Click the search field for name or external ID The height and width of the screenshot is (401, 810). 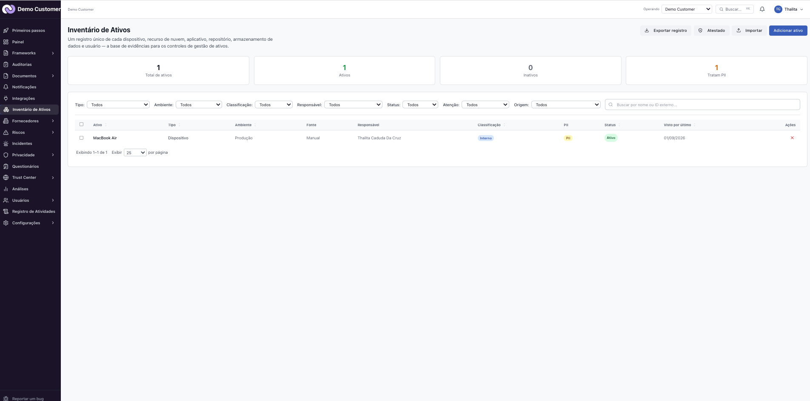tap(702, 104)
